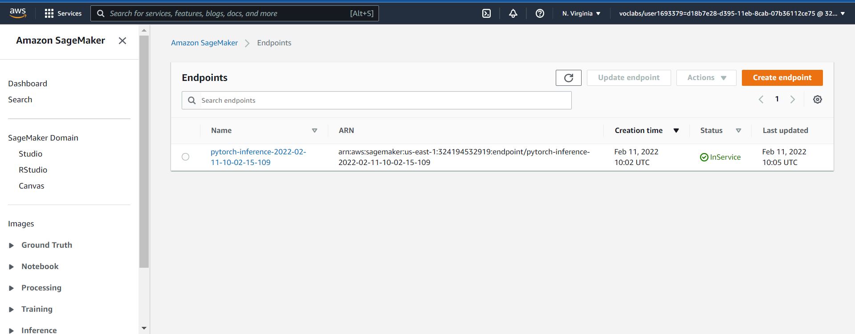The height and width of the screenshot is (334, 855).
Task: Open the voclabs account menu dropdown
Action: point(732,13)
